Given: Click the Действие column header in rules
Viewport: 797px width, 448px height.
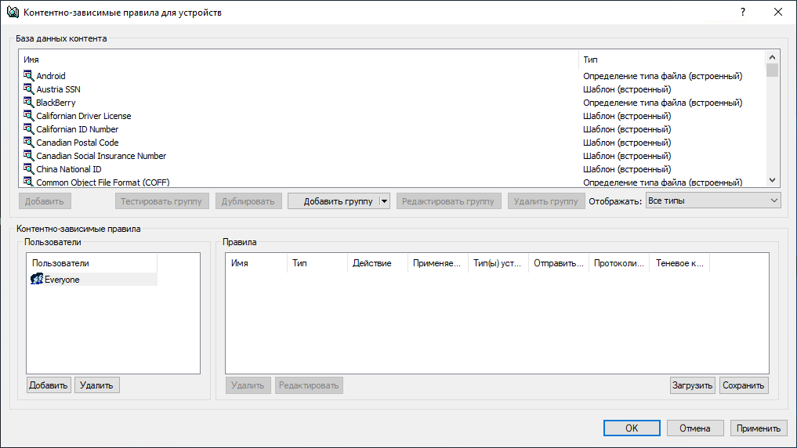Looking at the screenshot, I should (x=378, y=263).
